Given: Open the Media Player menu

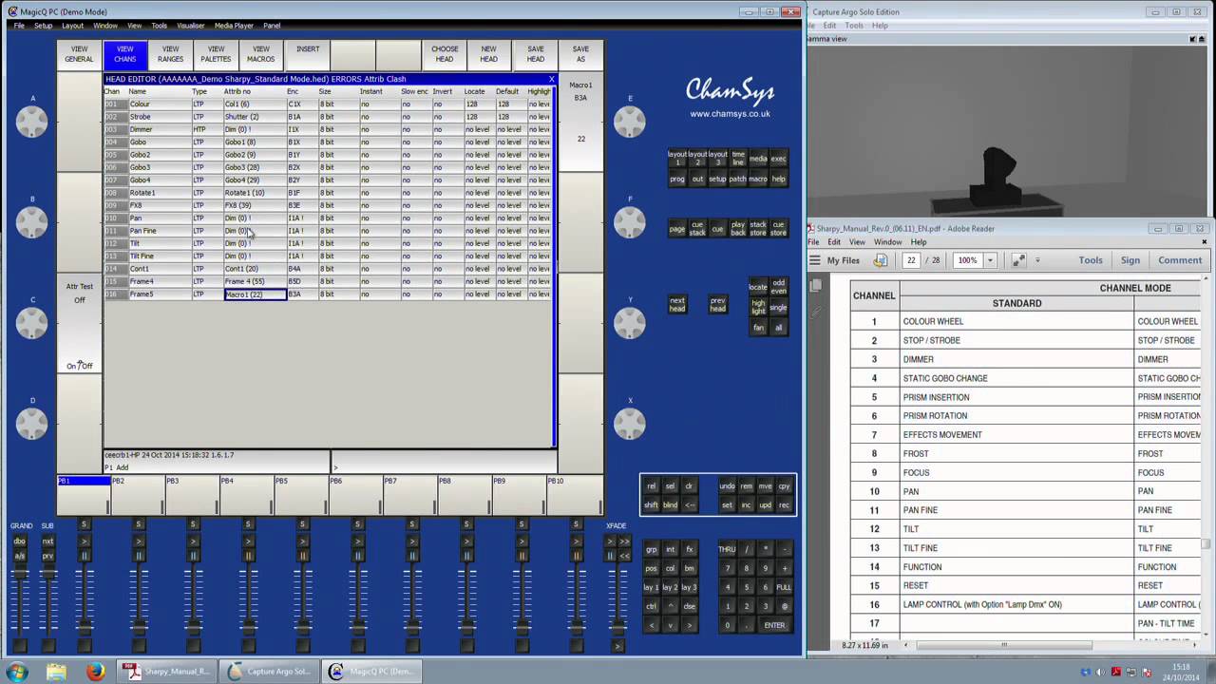Looking at the screenshot, I should (x=234, y=26).
